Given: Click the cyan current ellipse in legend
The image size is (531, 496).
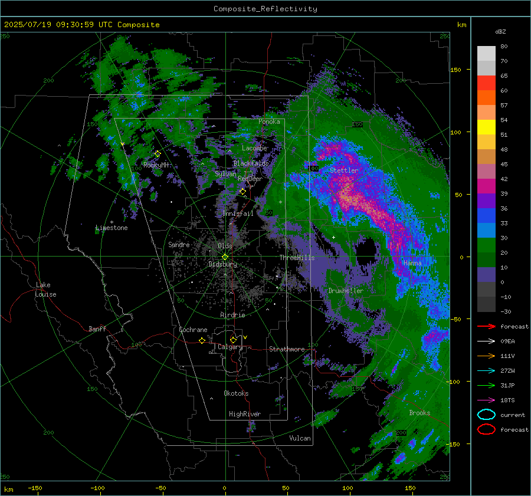Looking at the screenshot, I should 486,415.
